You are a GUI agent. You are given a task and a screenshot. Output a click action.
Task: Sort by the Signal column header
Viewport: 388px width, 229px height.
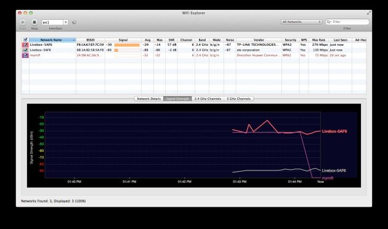click(x=123, y=40)
